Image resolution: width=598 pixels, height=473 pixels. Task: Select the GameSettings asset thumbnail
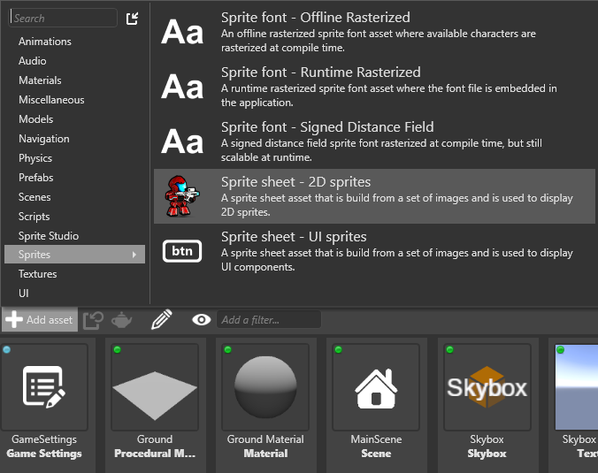tap(44, 386)
